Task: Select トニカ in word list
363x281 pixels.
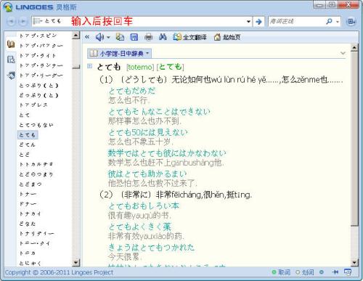Action: [28, 253]
